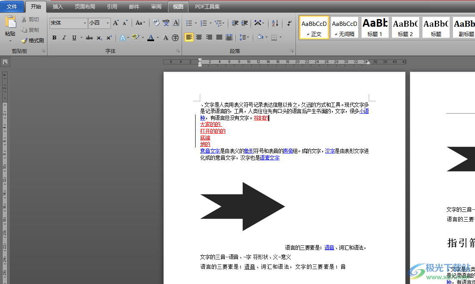Apply Character Border icon
This screenshot has height=284, width=475.
176,23
